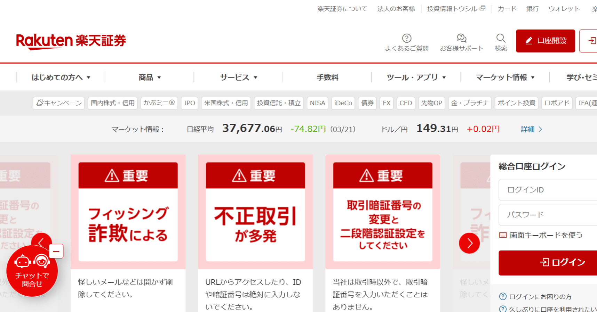This screenshot has height=312, width=597.
Task: Open external link 投資情報トウシル
Action: tap(456, 9)
